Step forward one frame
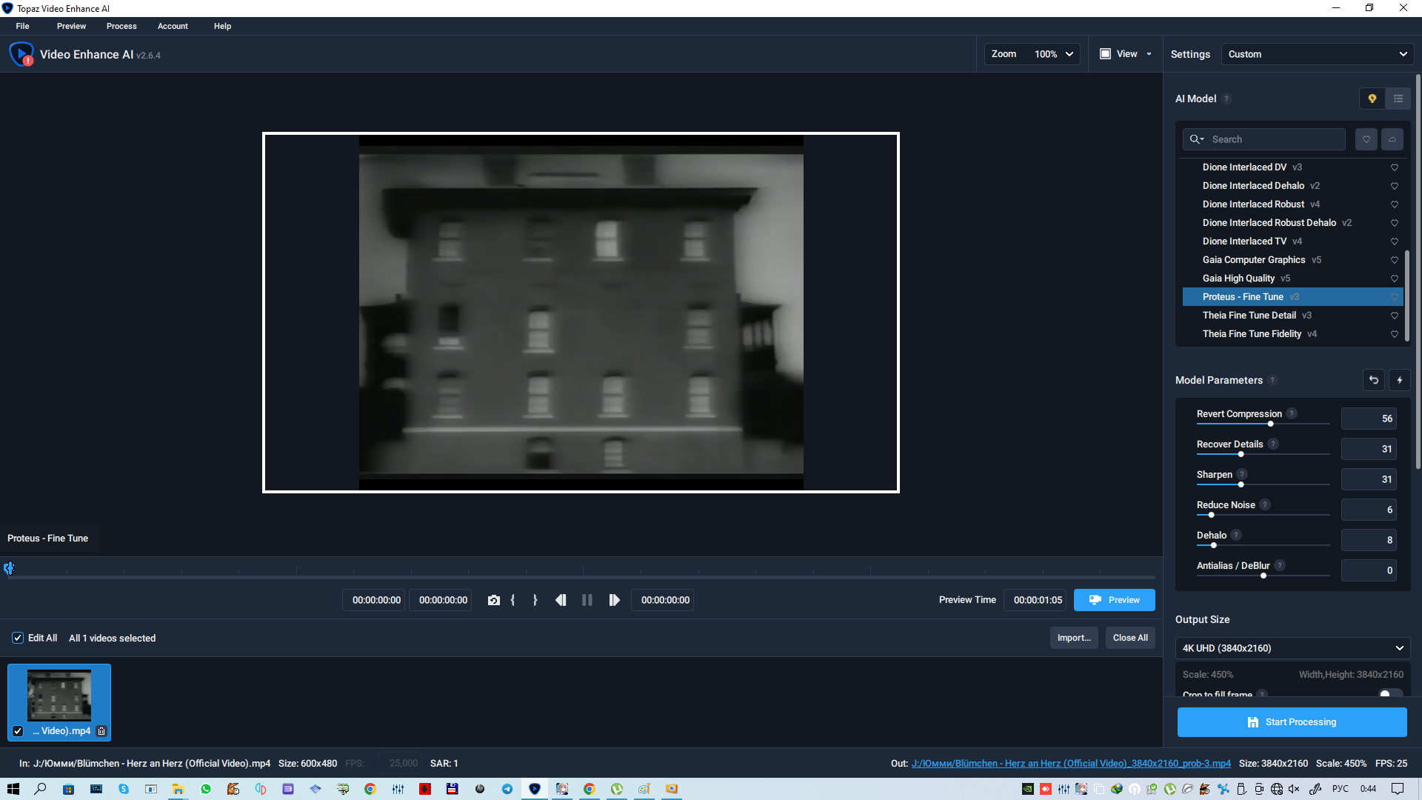Viewport: 1422px width, 800px height. [x=614, y=600]
